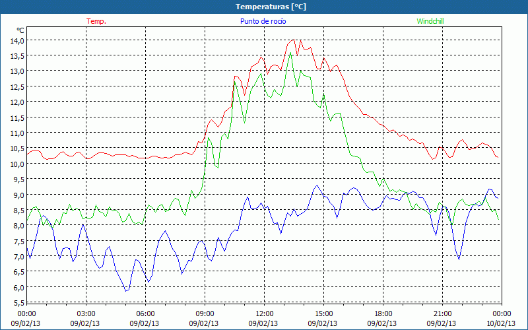Click the Temp. red legend label
This screenshot has width=528, height=330.
pyautogui.click(x=96, y=21)
